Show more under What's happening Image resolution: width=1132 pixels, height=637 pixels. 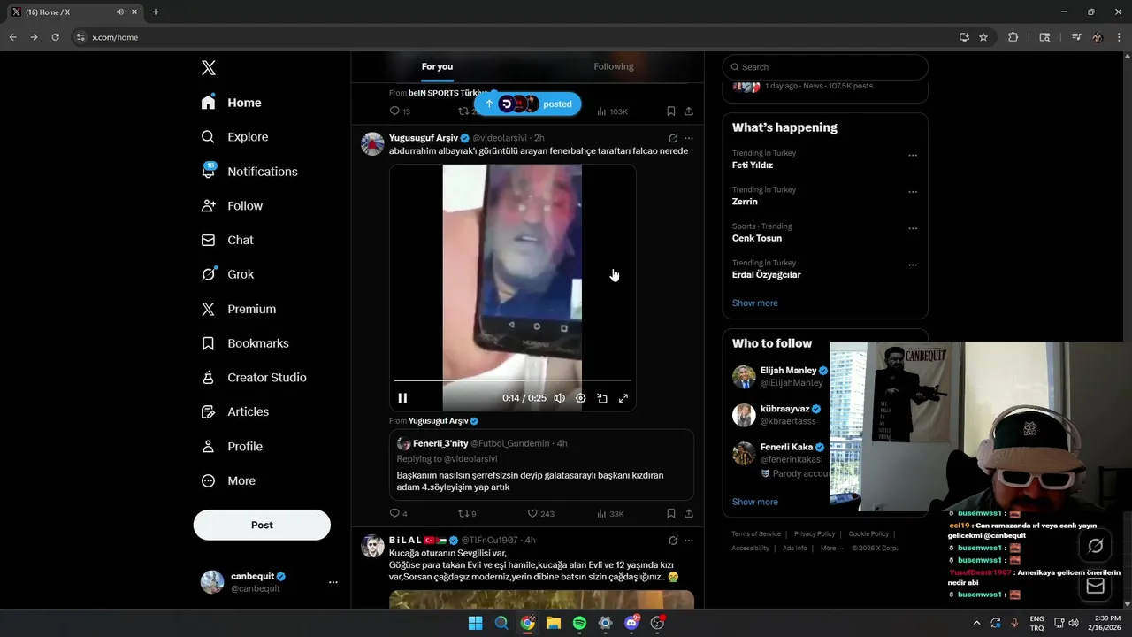click(755, 303)
